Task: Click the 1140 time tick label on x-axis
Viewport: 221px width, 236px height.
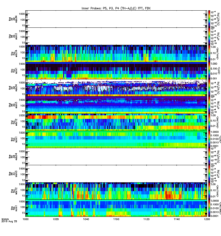Action: [177, 219]
